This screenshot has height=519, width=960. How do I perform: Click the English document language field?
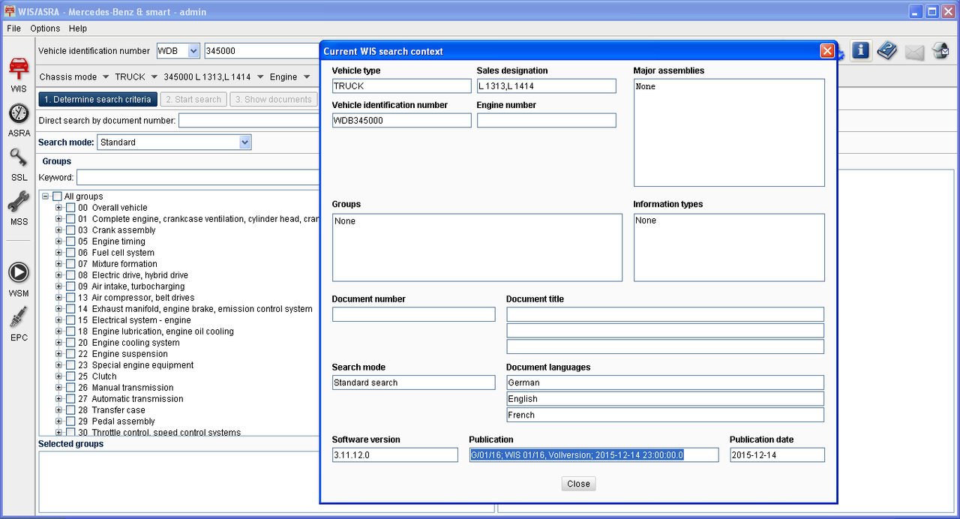pyautogui.click(x=665, y=399)
